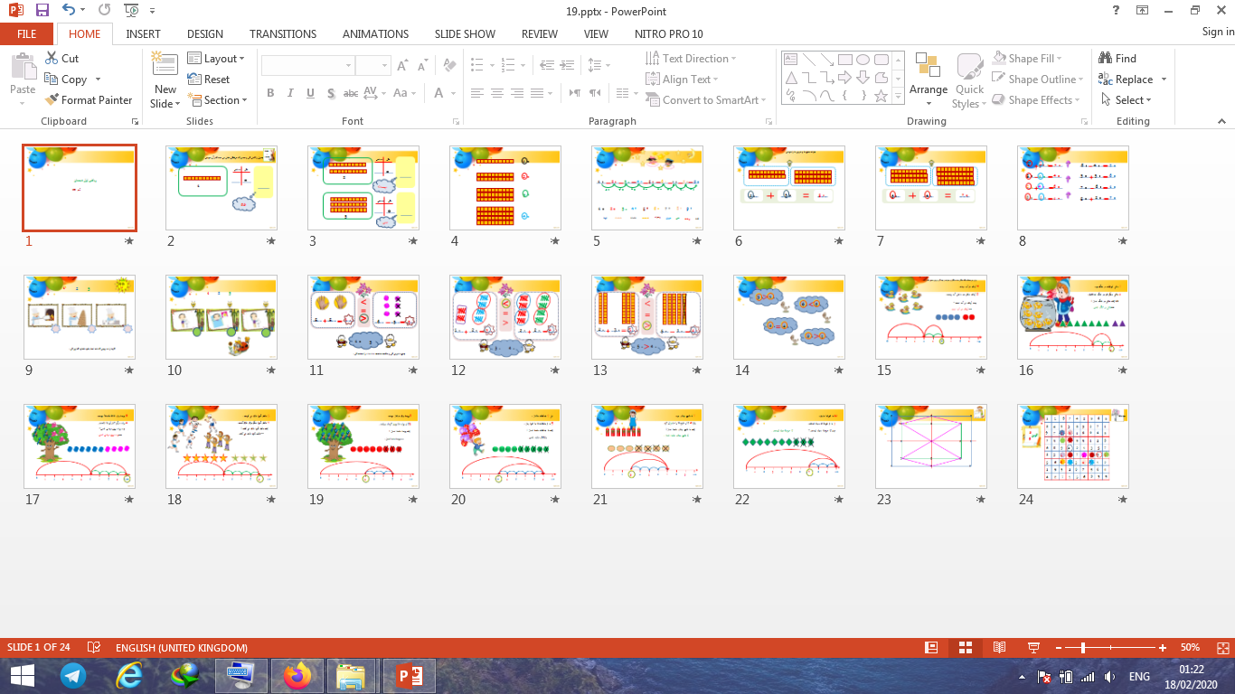Screen dimensions: 1235x694
Task: Toggle Normal view in status bar
Action: 931,648
